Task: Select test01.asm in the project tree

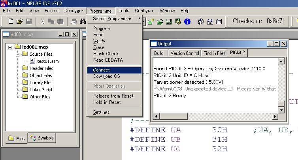Action: click(48, 61)
